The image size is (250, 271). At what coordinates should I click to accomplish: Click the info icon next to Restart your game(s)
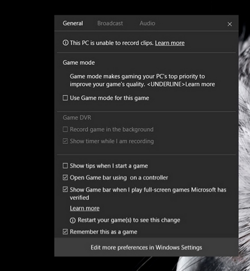73,220
